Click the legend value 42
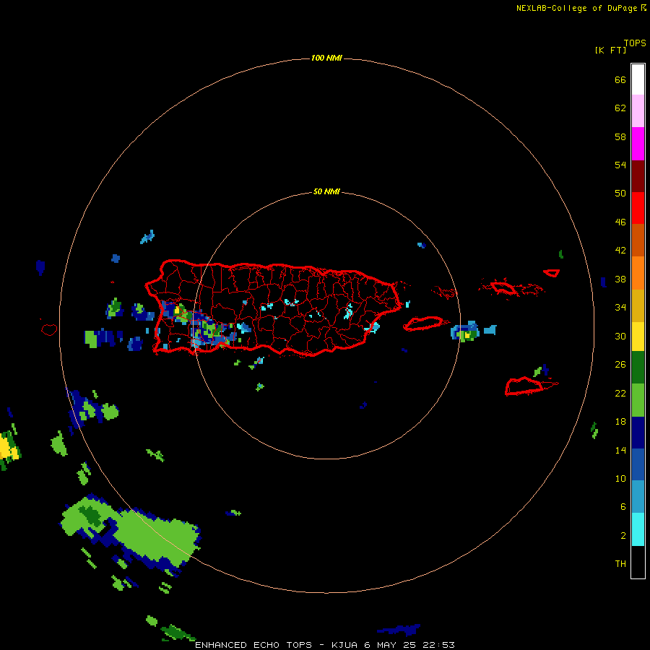Screen dimensions: 650x650 (x=620, y=251)
